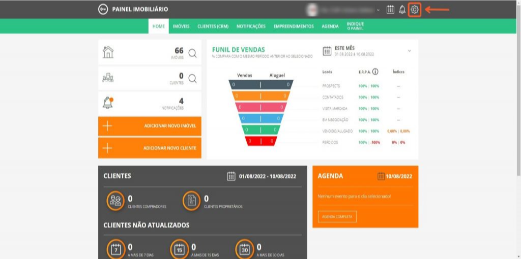The height and width of the screenshot is (259, 521).
Task: Expand the Este Mês period dropdown
Action: coord(409,51)
